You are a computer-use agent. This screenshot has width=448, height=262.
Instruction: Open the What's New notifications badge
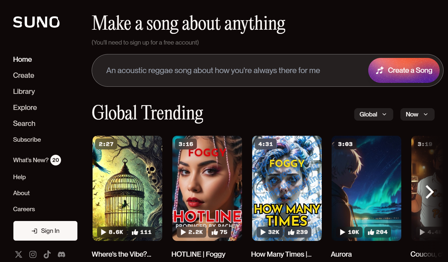[56, 160]
